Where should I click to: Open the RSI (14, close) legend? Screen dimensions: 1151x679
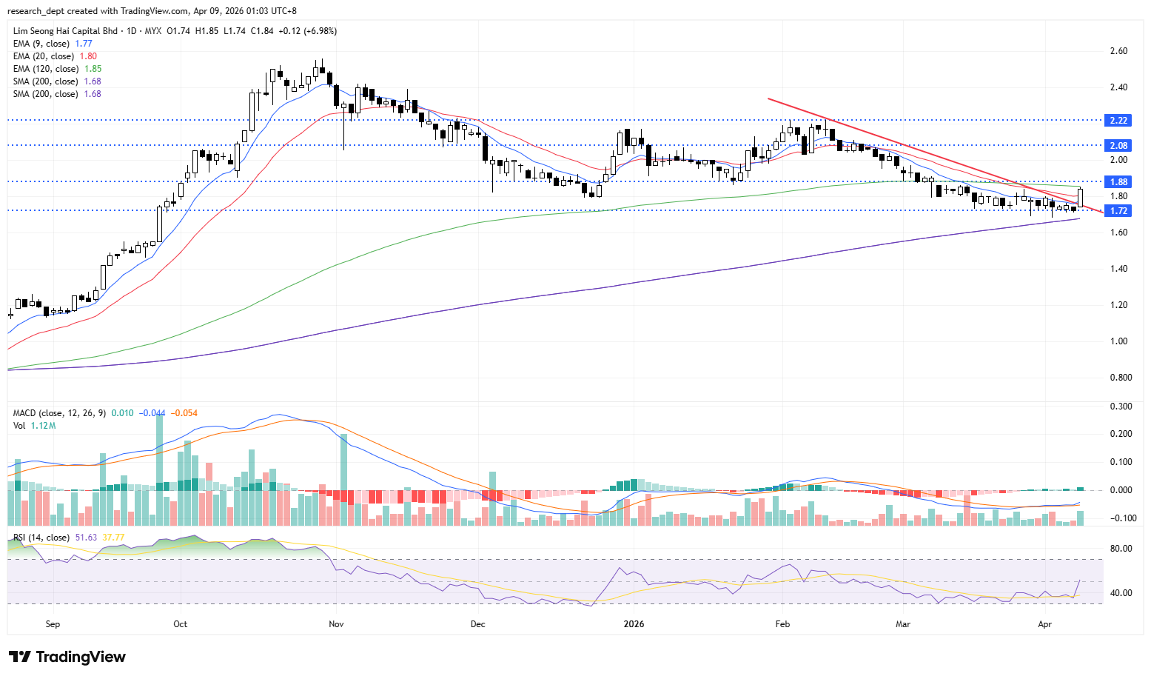coord(41,538)
